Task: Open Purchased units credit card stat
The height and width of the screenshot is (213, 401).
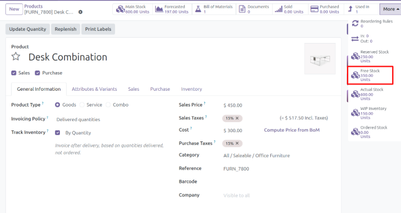Action: tap(325, 9)
